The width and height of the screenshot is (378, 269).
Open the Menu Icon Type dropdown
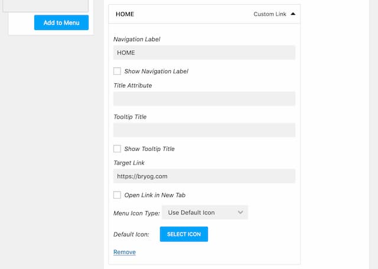click(x=205, y=212)
